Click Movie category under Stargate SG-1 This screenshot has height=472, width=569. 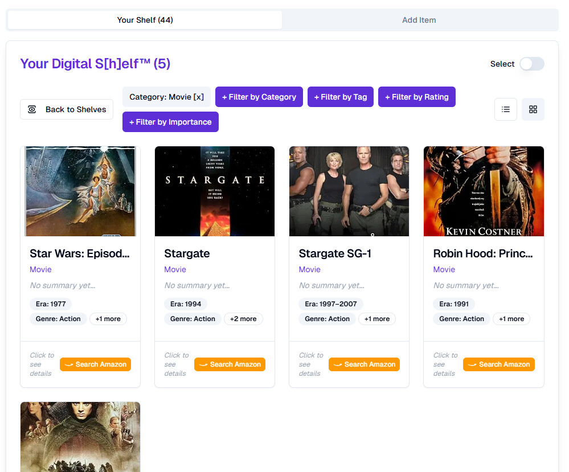[x=309, y=269]
